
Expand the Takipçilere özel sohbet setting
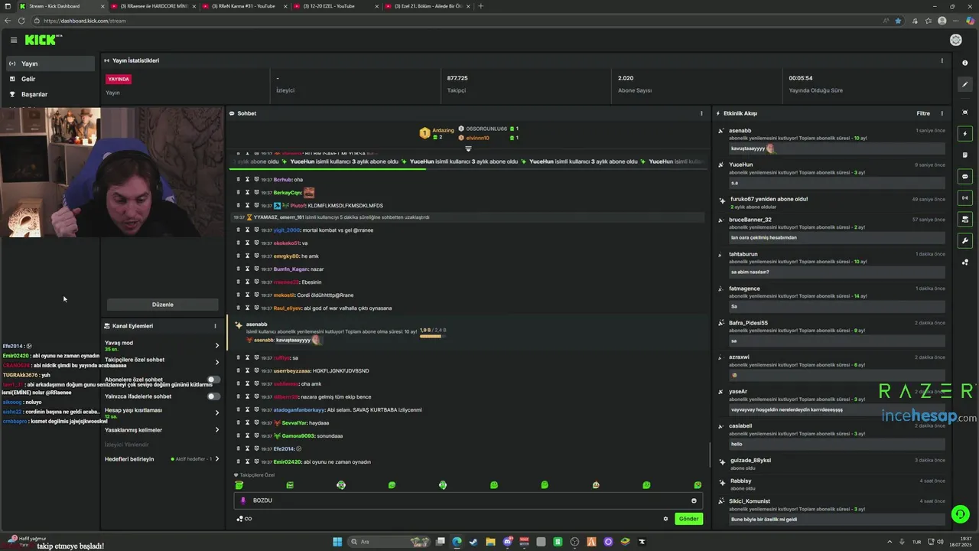click(x=216, y=362)
